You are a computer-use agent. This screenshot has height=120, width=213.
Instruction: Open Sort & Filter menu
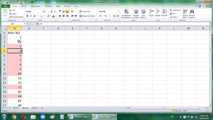click(185, 14)
